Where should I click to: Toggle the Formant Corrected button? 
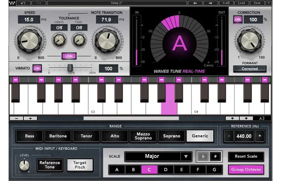coord(250,69)
